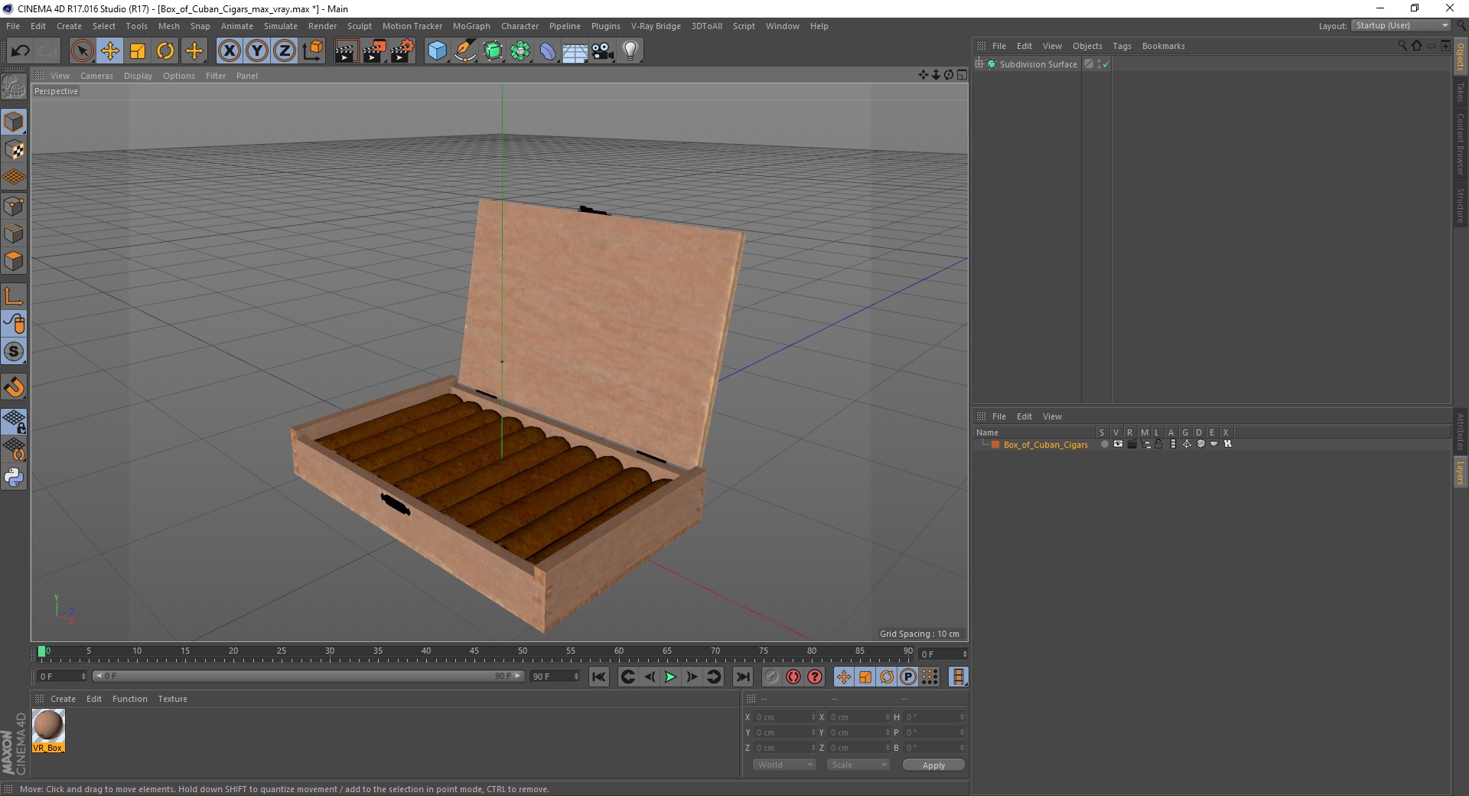The image size is (1469, 796).
Task: Click the preview range slider bar
Action: [308, 676]
